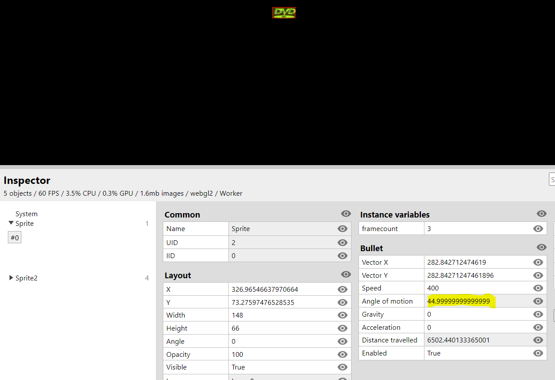The width and height of the screenshot is (555, 380).
Task: Click the Name value Sprite
Action: [241, 228]
